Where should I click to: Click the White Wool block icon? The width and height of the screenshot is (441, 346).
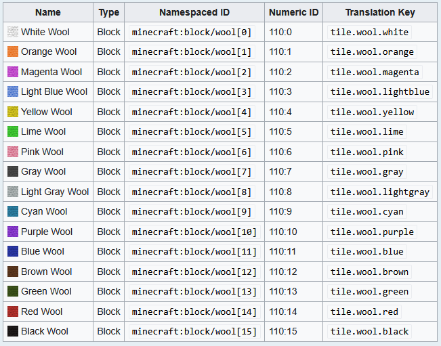pyautogui.click(x=13, y=32)
